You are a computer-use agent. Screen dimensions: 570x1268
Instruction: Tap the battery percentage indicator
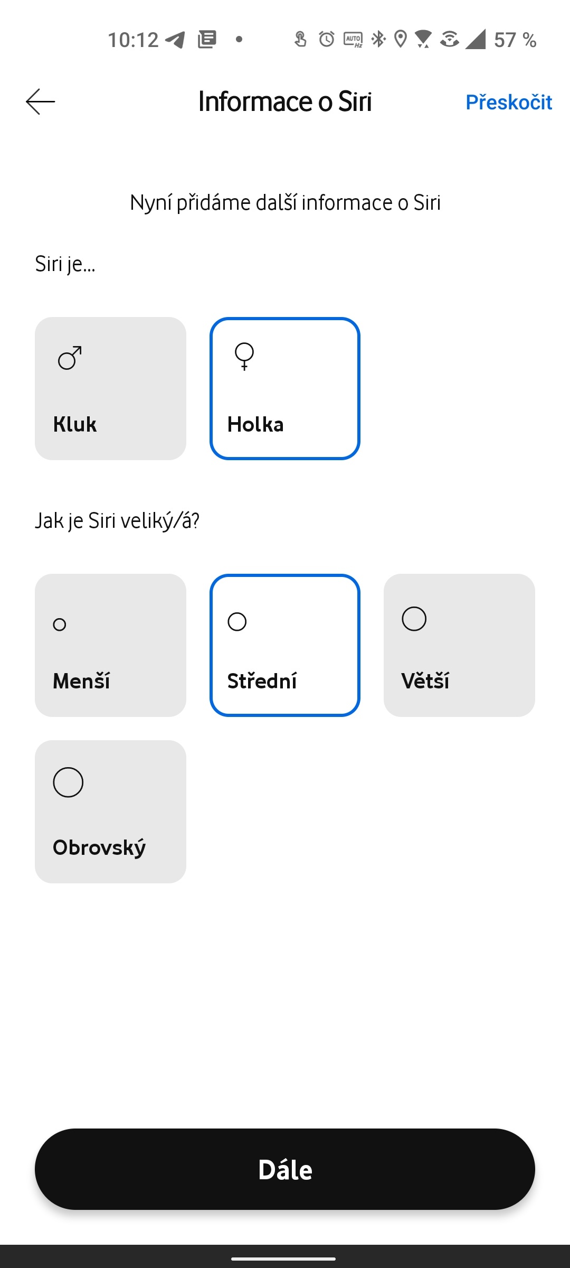click(515, 40)
